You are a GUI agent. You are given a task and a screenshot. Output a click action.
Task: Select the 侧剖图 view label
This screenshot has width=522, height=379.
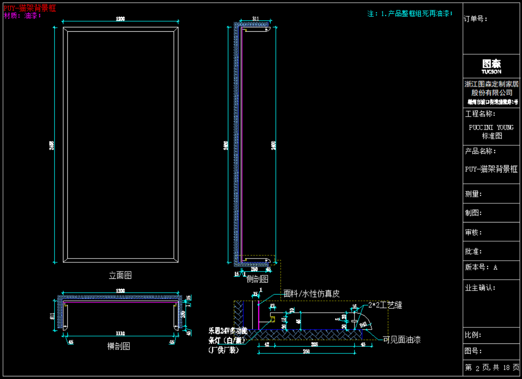click(257, 279)
